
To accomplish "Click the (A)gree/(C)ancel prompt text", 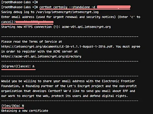I will pyautogui.click(x=16, y=66).
